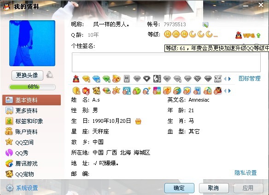This screenshot has width=269, height=195.
Task: Click the left arrow of the top icon row
Action: [225, 79]
